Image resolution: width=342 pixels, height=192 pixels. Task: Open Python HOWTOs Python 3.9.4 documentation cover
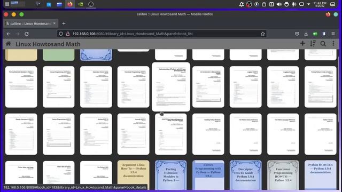(x=321, y=174)
